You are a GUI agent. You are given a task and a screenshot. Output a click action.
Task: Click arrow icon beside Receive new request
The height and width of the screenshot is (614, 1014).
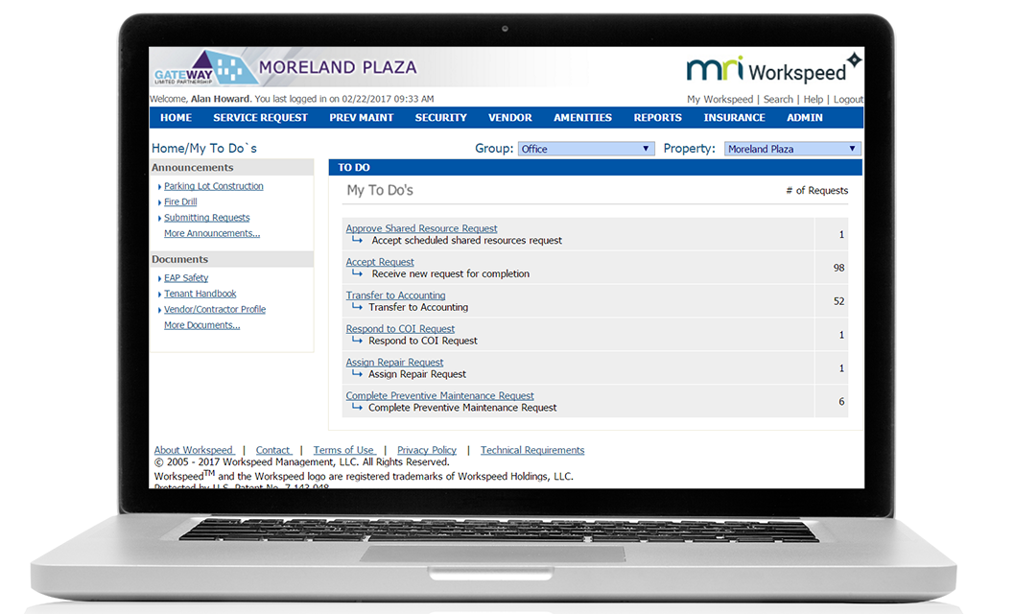click(357, 273)
